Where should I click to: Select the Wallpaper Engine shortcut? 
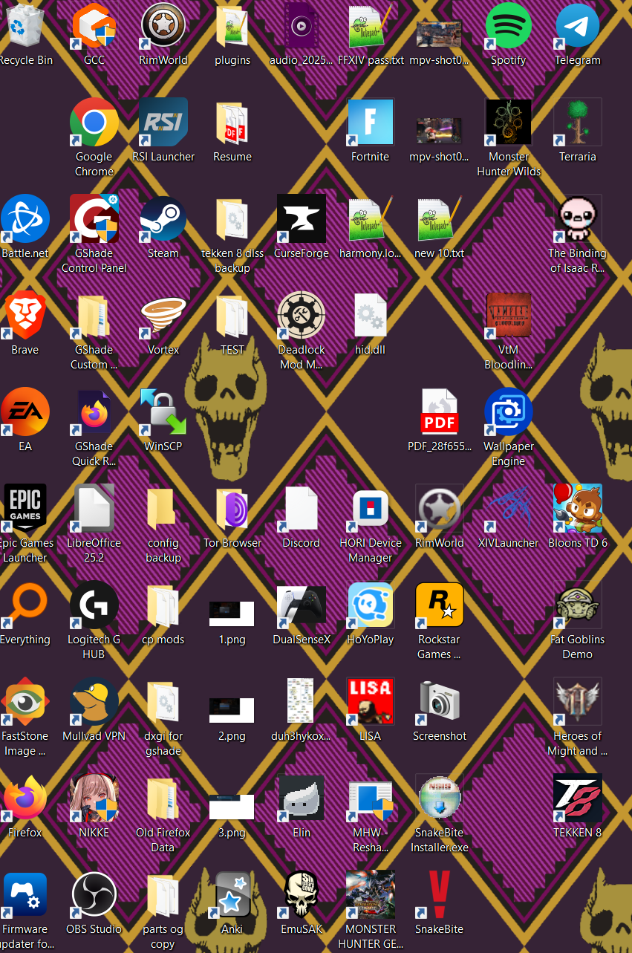(x=509, y=412)
